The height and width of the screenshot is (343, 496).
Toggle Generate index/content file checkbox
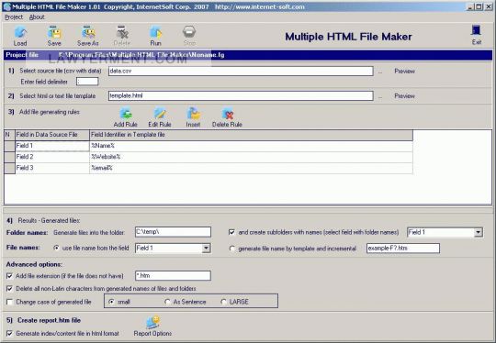[9, 333]
